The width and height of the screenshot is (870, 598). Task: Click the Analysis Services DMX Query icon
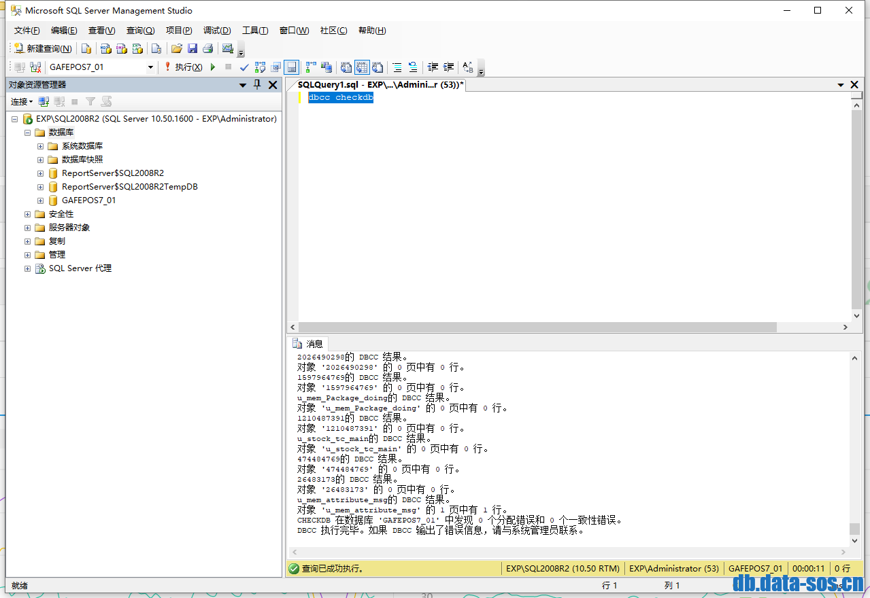(122, 48)
